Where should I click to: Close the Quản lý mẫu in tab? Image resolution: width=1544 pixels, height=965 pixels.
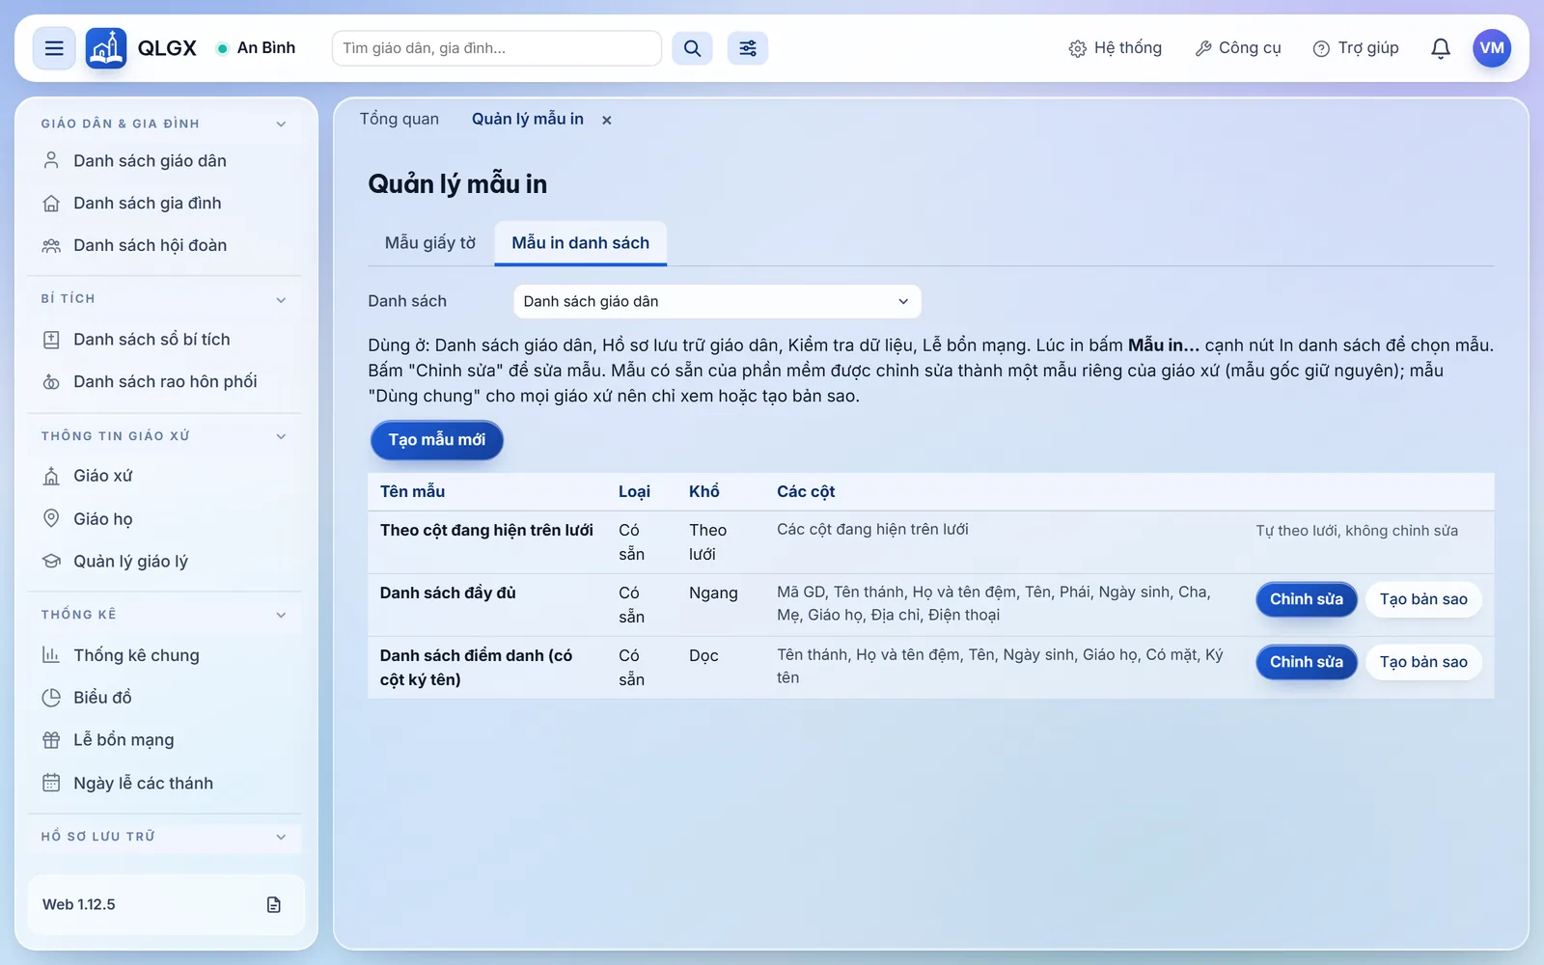coord(607,120)
